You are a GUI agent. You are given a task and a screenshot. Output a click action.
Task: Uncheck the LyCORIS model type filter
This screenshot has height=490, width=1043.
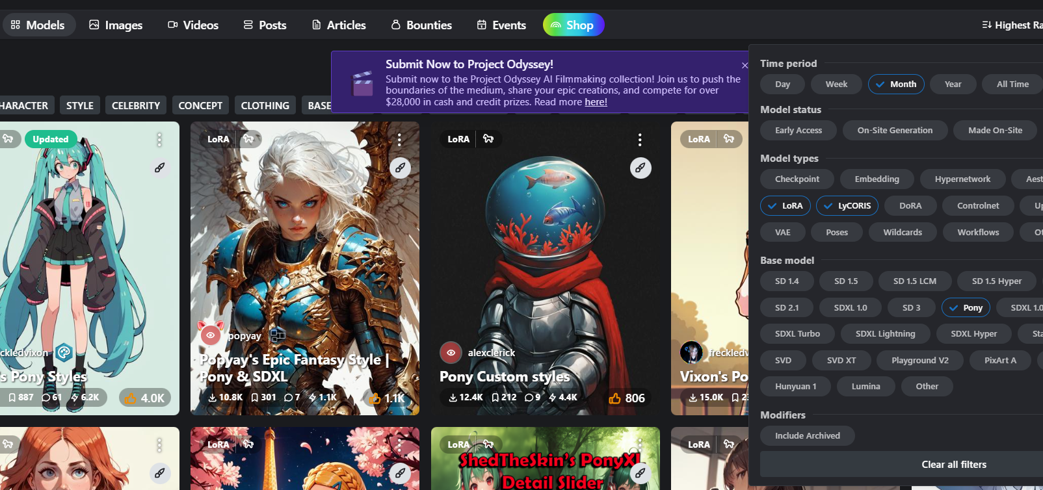(x=847, y=205)
